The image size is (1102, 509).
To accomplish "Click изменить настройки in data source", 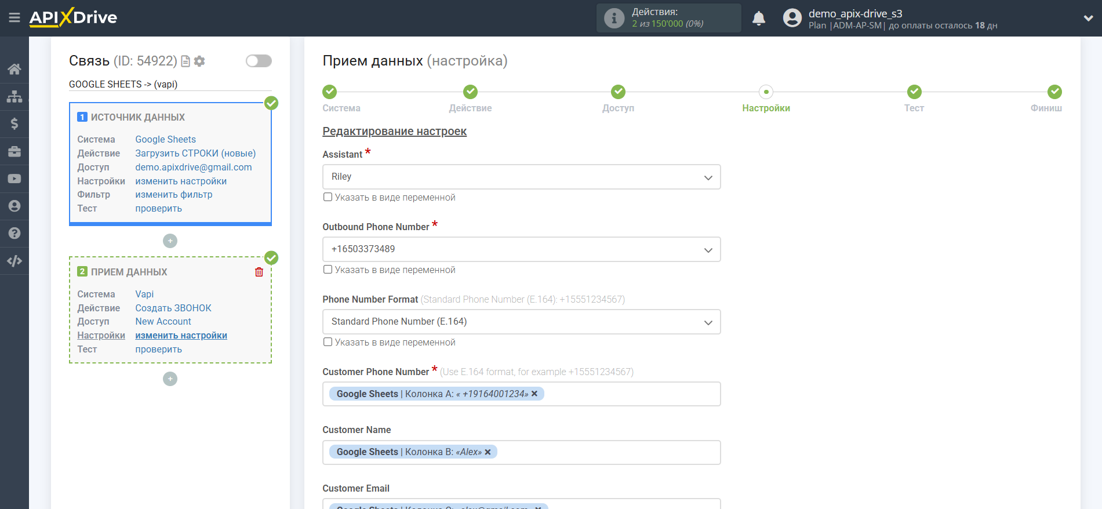I will pyautogui.click(x=181, y=181).
